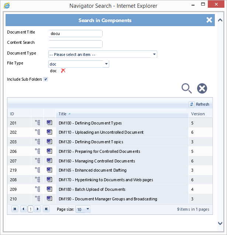Select DM170 - Hyperlinking to Documents row
The image size is (227, 235).
pyautogui.click(x=110, y=180)
